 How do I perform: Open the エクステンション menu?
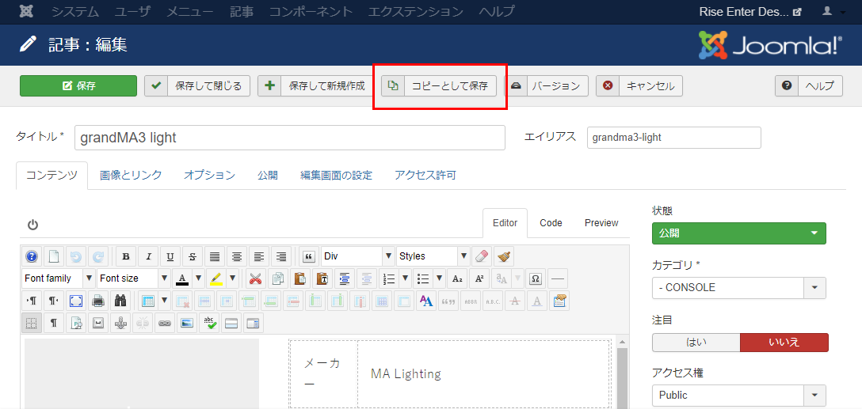pos(416,12)
